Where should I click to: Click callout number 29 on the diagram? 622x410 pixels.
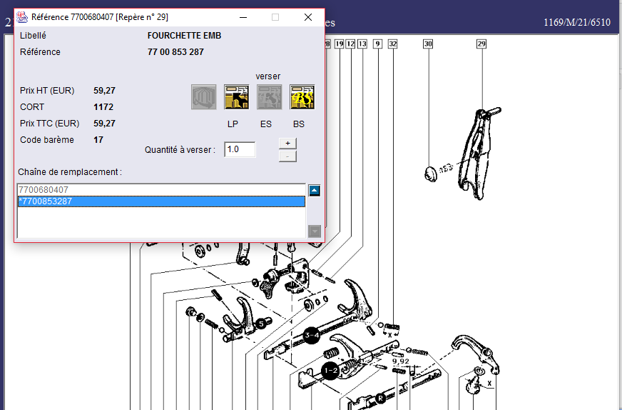coord(481,44)
